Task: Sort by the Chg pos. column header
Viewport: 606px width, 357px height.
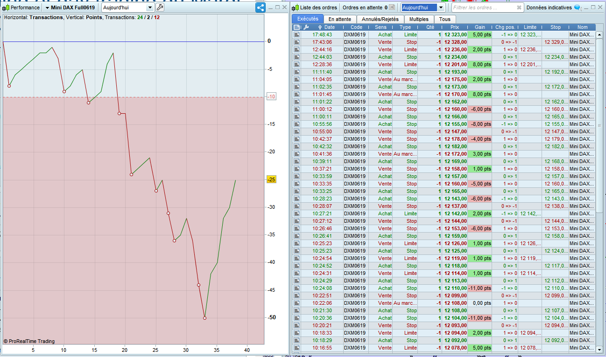Action: [x=505, y=27]
